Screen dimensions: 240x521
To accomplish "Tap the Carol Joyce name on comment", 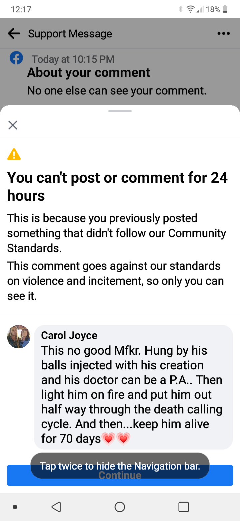I will tap(69, 335).
